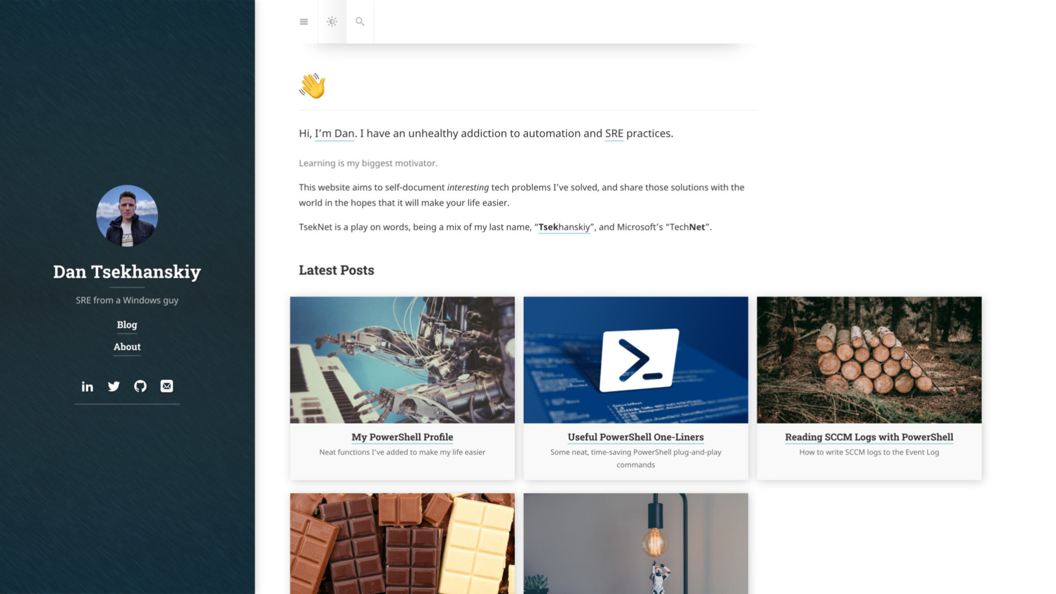This screenshot has width=1056, height=594.
Task: Follow the "I'm Dan" underlined link
Action: click(x=334, y=134)
